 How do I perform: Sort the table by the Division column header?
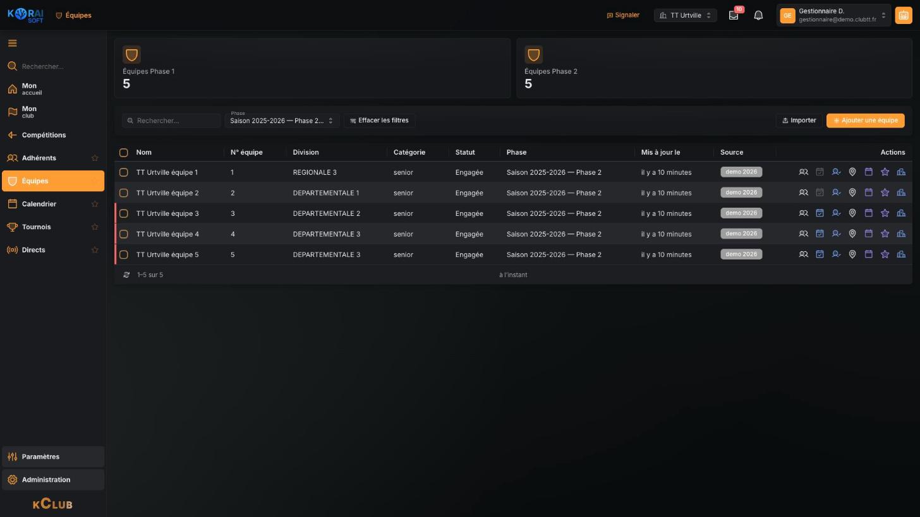pyautogui.click(x=306, y=153)
